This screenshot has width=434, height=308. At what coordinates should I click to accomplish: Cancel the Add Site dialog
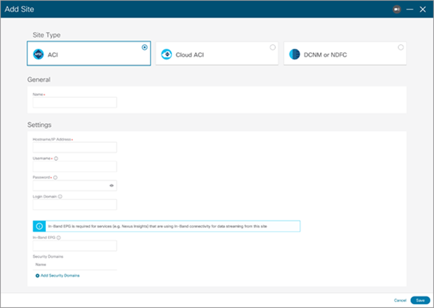400,300
